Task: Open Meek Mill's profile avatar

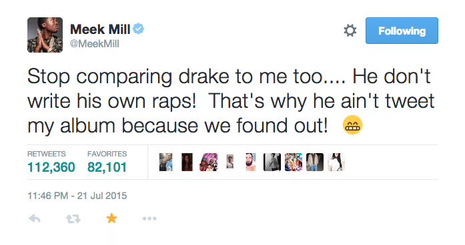Action: [x=45, y=35]
